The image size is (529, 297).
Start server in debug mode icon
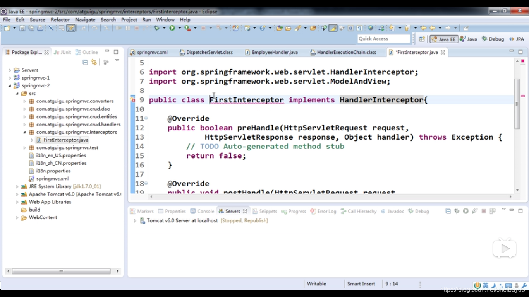coord(457,211)
